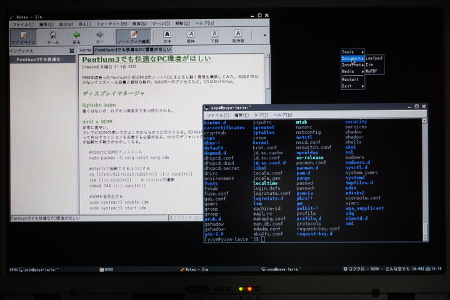Click the Pentium3 page path bar button

133,49
